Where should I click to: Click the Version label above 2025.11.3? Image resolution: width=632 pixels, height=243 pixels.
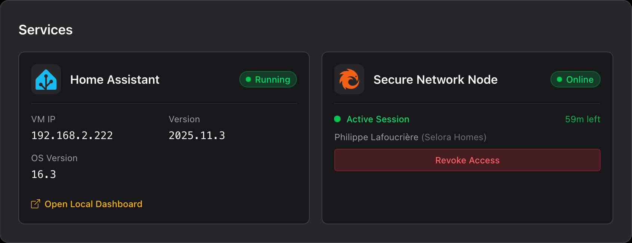(x=184, y=119)
